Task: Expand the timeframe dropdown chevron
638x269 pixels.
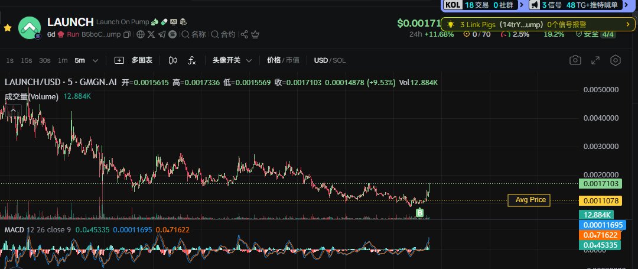Action: (x=95, y=61)
